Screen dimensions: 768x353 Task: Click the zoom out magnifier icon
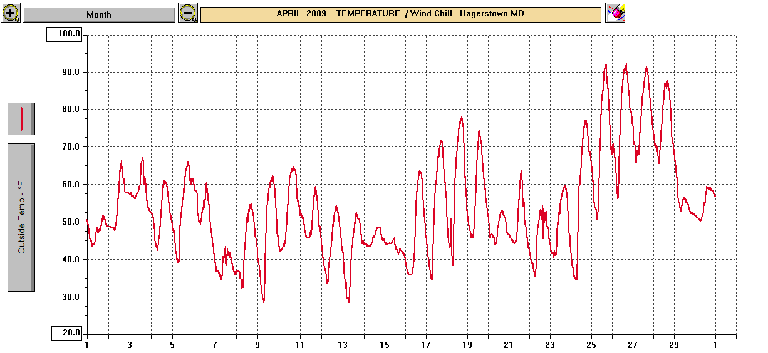click(188, 13)
